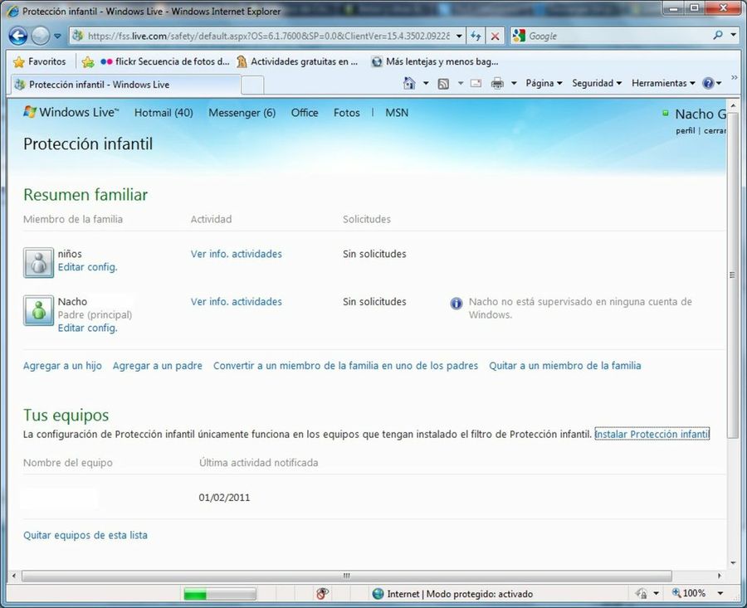Click the page load progress bar
Viewport: 747px width, 608px height.
[220, 593]
